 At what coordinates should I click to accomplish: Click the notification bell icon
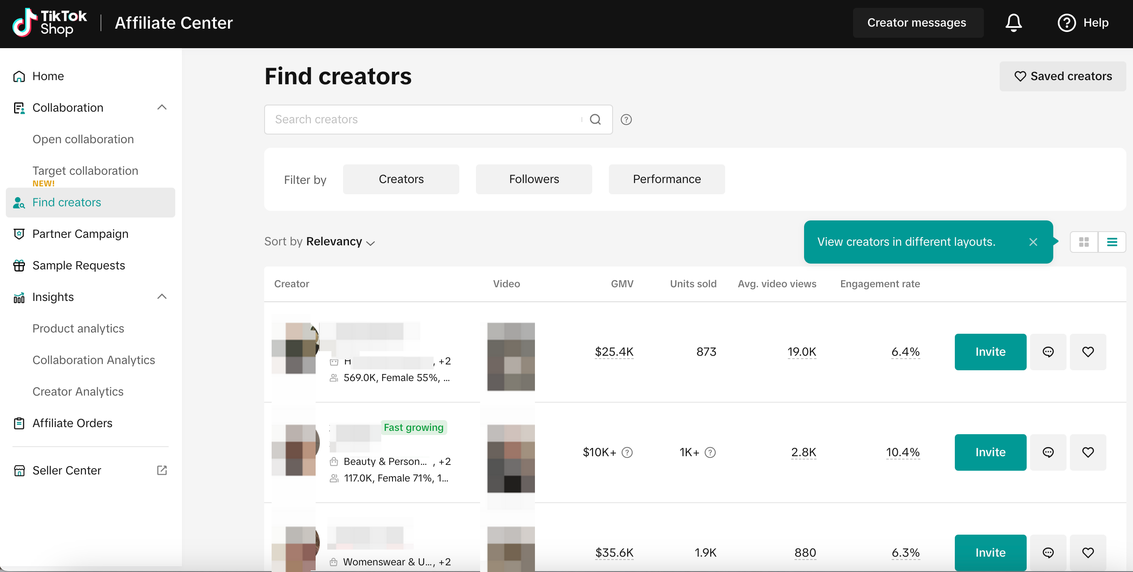pyautogui.click(x=1013, y=23)
